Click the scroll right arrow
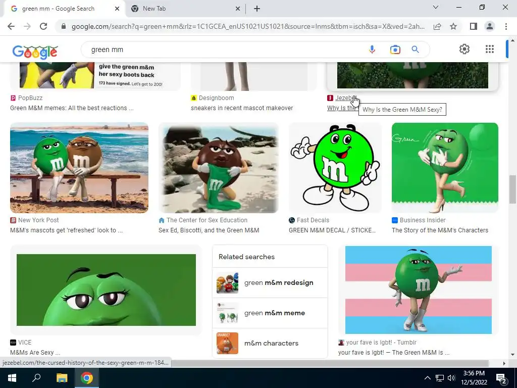The width and height of the screenshot is (517, 388). coord(504,363)
